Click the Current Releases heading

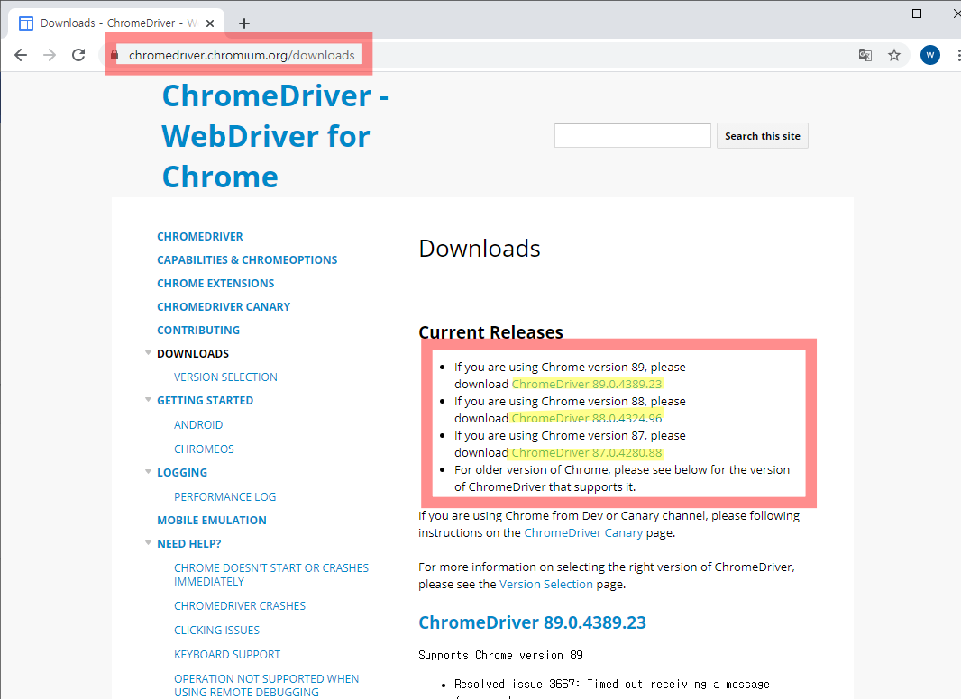(491, 331)
